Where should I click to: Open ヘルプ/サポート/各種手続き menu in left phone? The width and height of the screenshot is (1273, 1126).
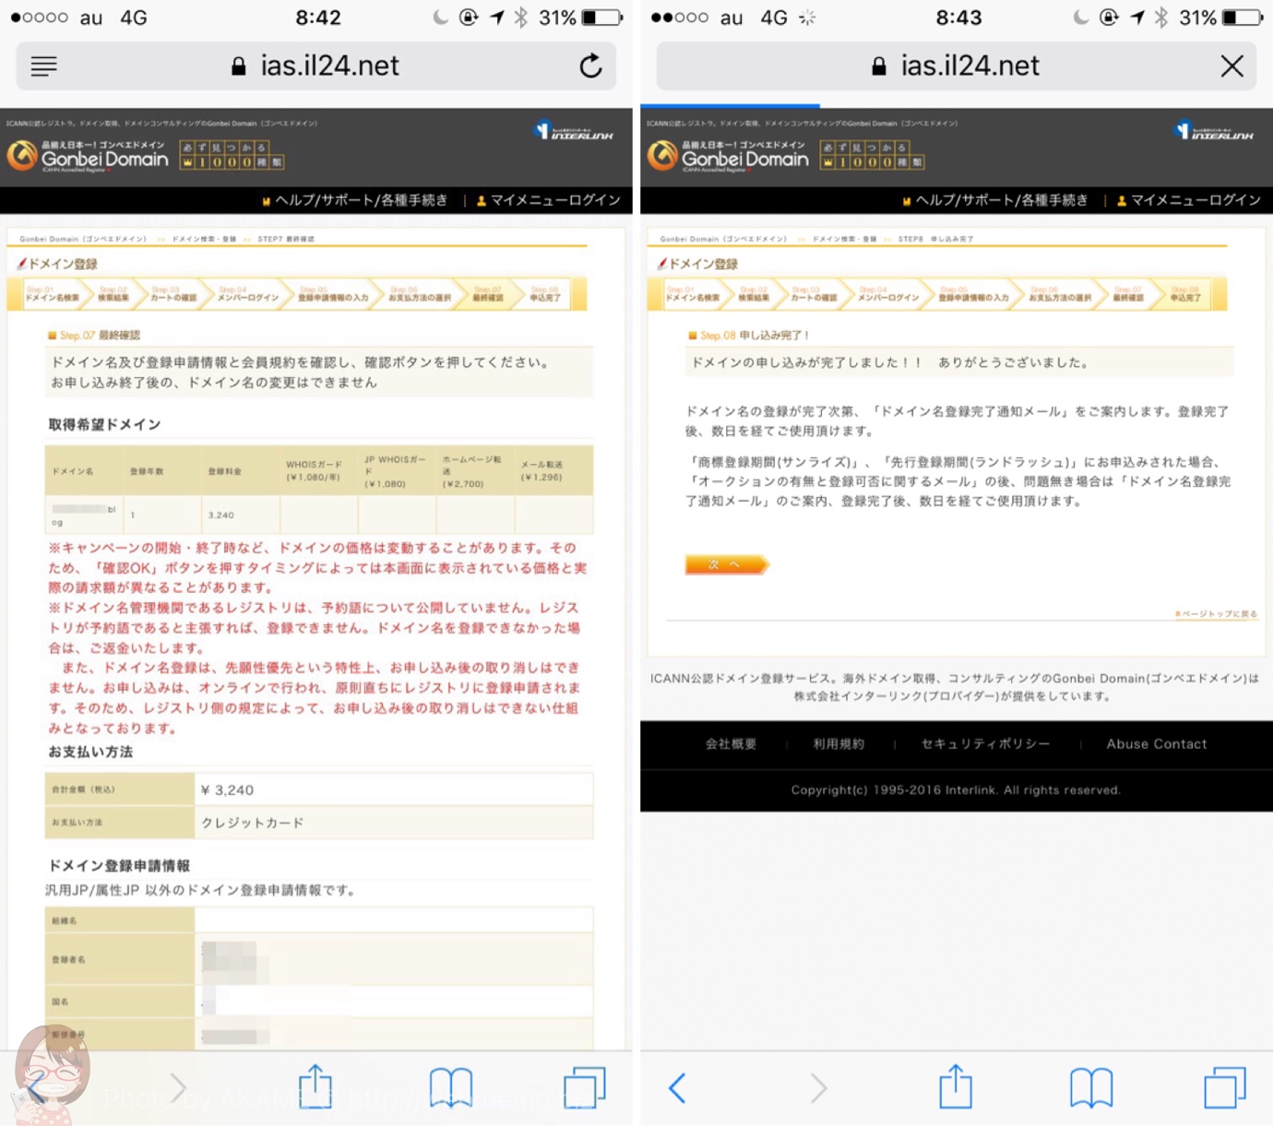355,200
